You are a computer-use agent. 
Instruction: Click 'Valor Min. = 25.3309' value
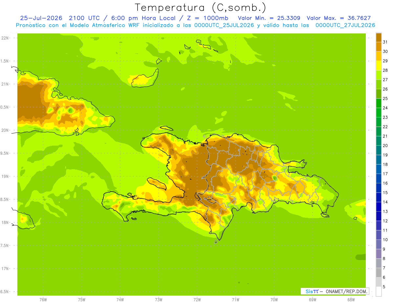coord(269,18)
